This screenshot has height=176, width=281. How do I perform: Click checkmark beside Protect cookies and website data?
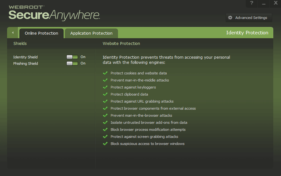click(x=105, y=73)
